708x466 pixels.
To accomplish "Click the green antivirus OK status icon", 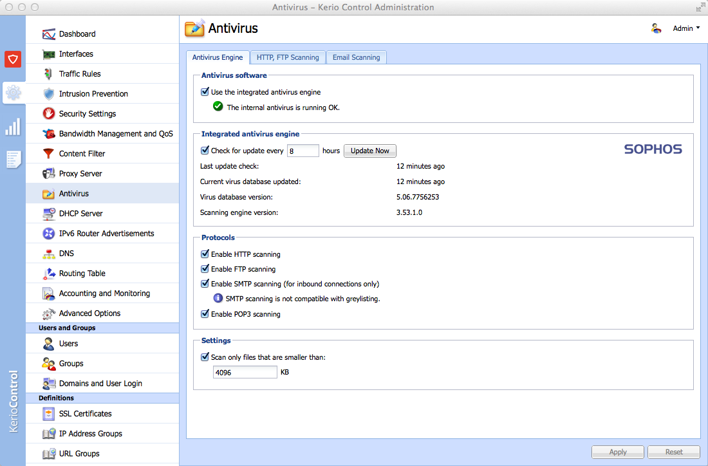I will (218, 107).
